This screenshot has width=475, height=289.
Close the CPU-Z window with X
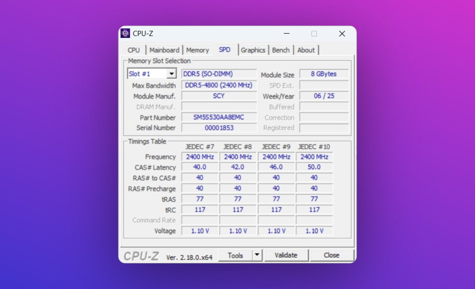342,34
